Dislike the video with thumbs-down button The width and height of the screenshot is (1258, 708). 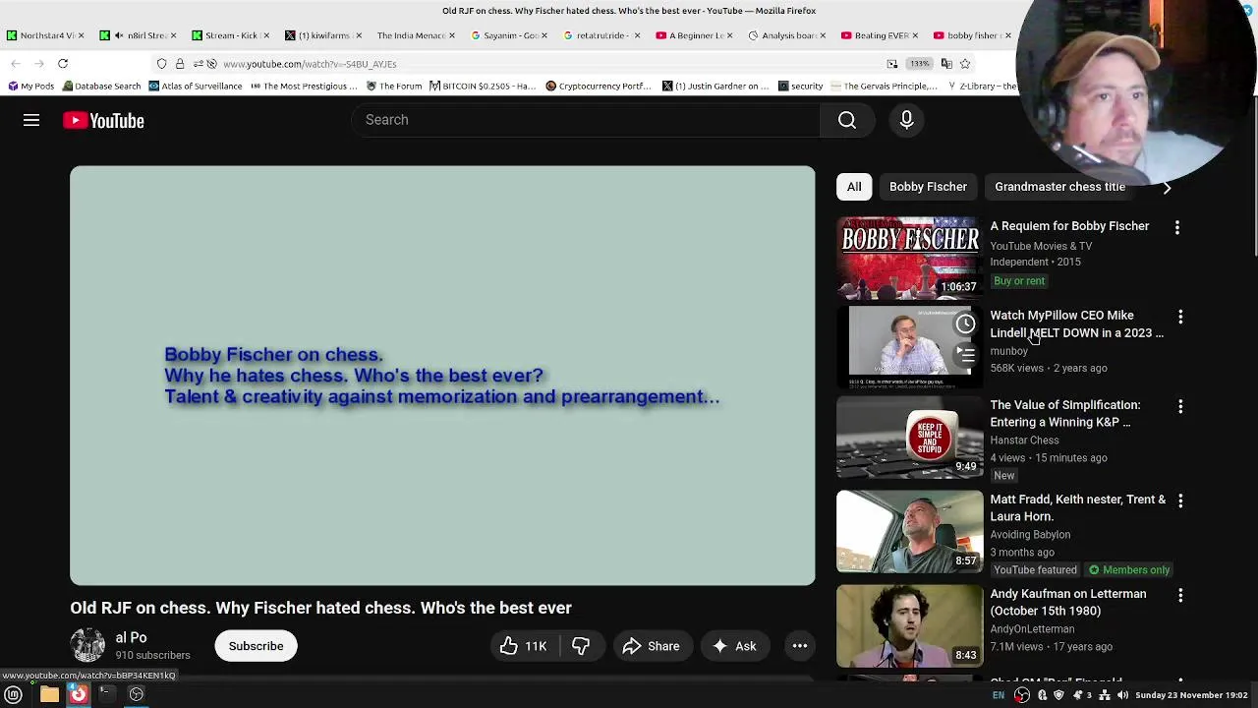(581, 646)
